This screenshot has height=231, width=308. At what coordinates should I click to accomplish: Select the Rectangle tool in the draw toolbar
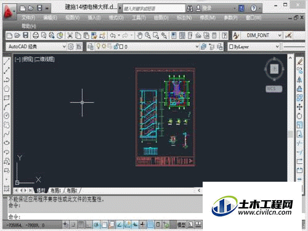click(7, 98)
